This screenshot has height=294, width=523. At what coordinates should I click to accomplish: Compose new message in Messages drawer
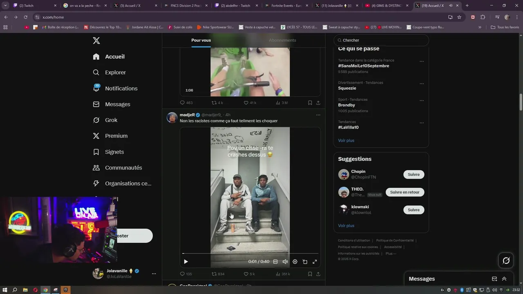[x=494, y=279]
